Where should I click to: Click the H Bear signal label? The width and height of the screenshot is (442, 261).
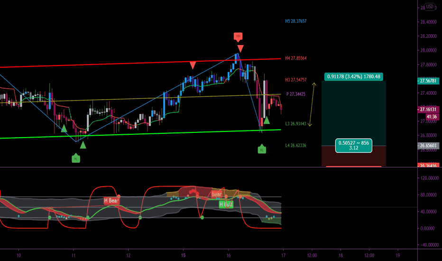111,201
